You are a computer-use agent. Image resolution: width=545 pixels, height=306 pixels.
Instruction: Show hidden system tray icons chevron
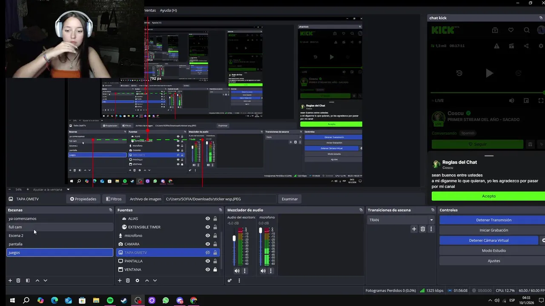pos(490,300)
